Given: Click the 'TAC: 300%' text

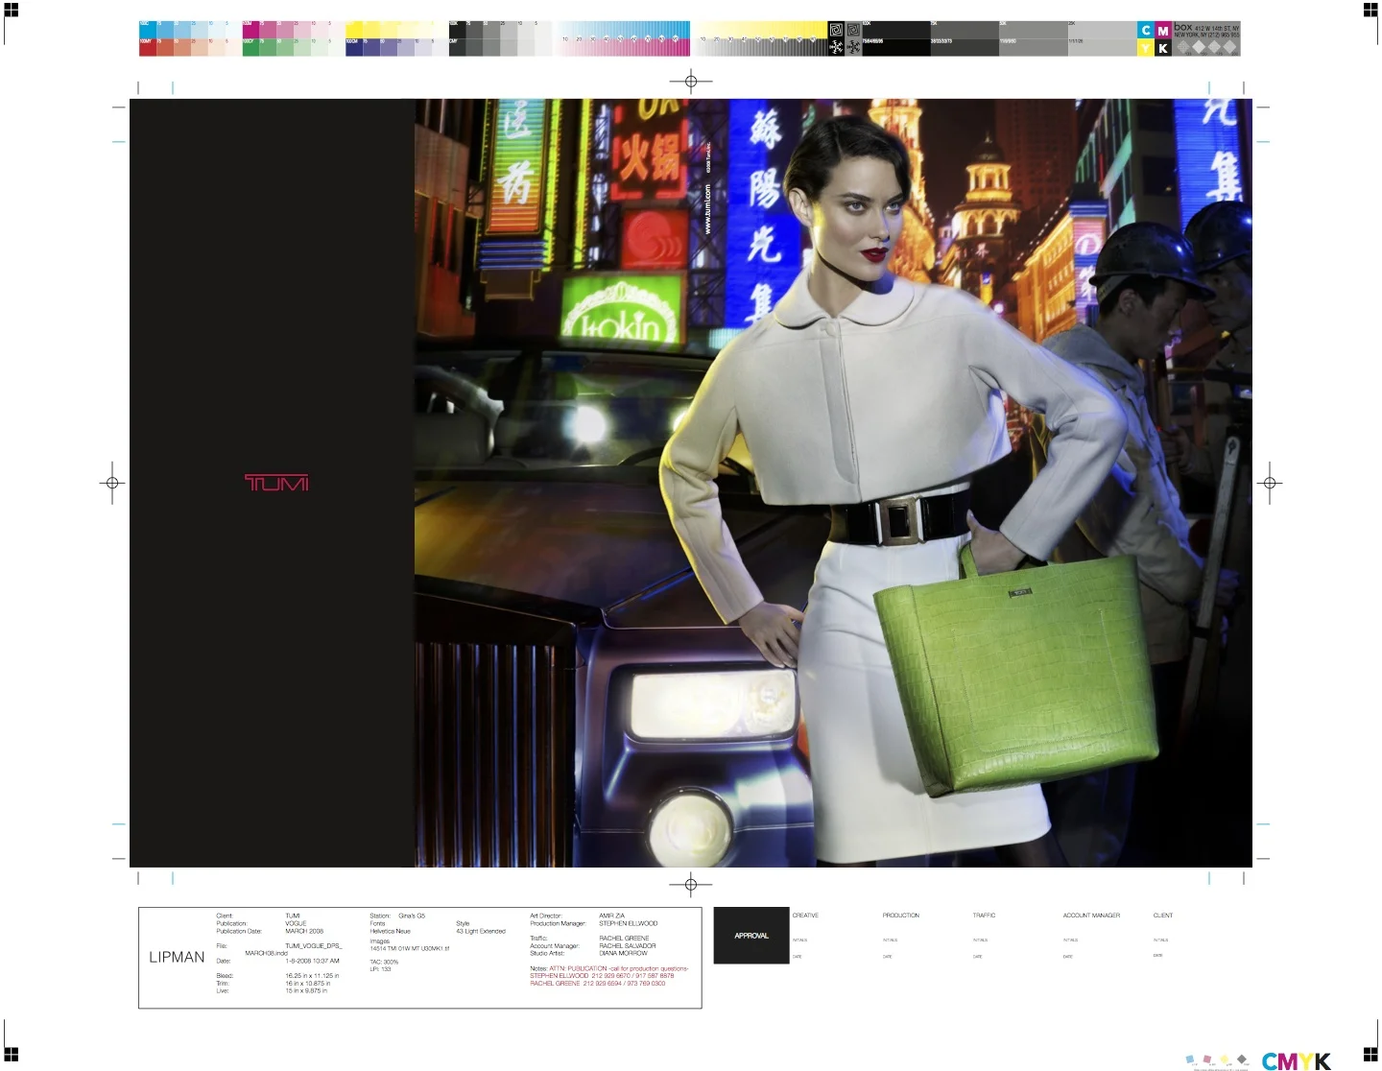Looking at the screenshot, I should (x=384, y=962).
